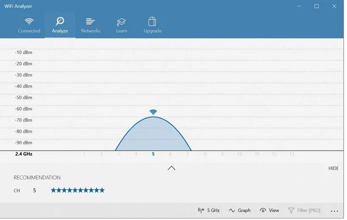The width and height of the screenshot is (347, 220).
Task: Click channel 1 on the frequency axis
Action: [x=84, y=154]
